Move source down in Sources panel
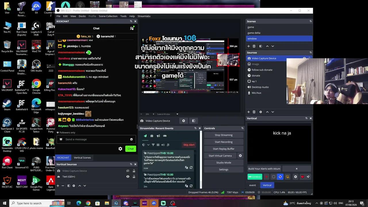The height and width of the screenshot is (207, 368). pyautogui.click(x=273, y=112)
